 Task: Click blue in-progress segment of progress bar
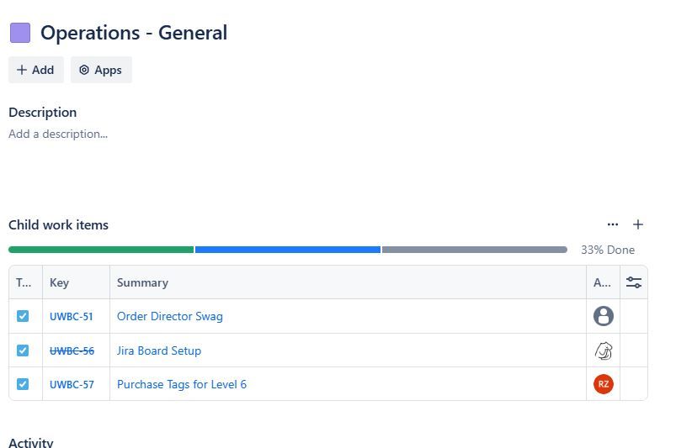(287, 250)
